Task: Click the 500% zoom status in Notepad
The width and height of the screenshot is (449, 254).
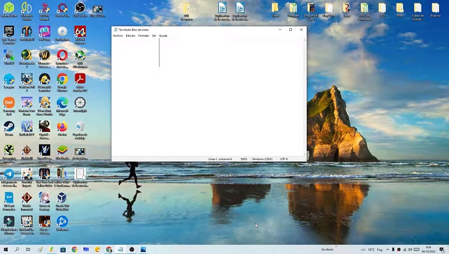Action: [244, 159]
